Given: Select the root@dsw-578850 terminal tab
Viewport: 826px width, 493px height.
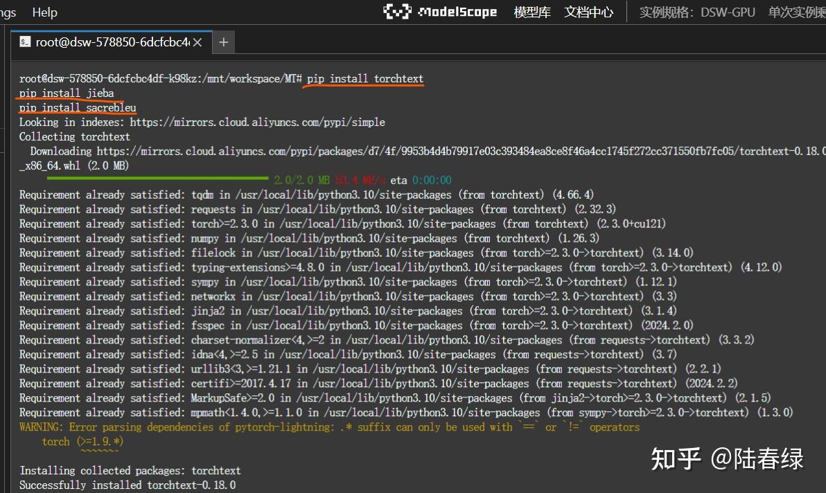Looking at the screenshot, I should (x=111, y=42).
